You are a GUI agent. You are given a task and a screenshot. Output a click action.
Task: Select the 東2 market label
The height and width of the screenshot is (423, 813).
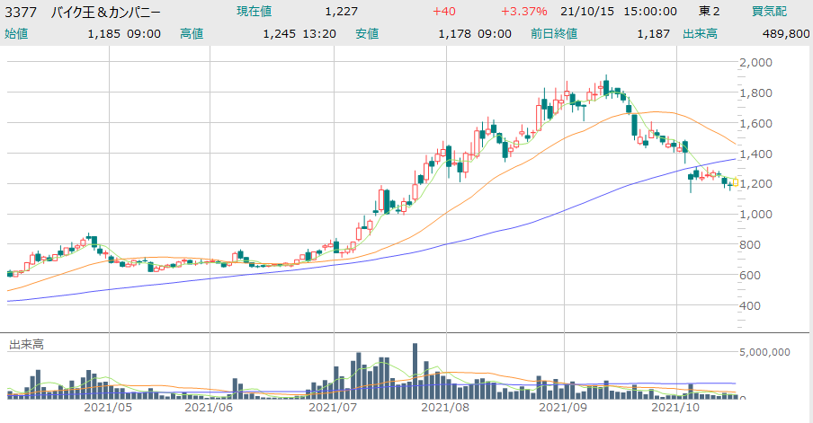710,12
